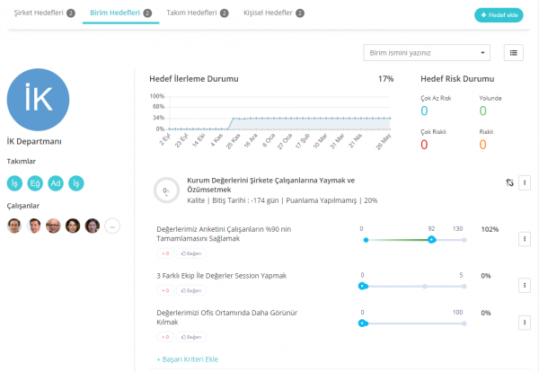Open the list view icon beside the search box
Screen dimensions: 539x372
click(x=514, y=52)
